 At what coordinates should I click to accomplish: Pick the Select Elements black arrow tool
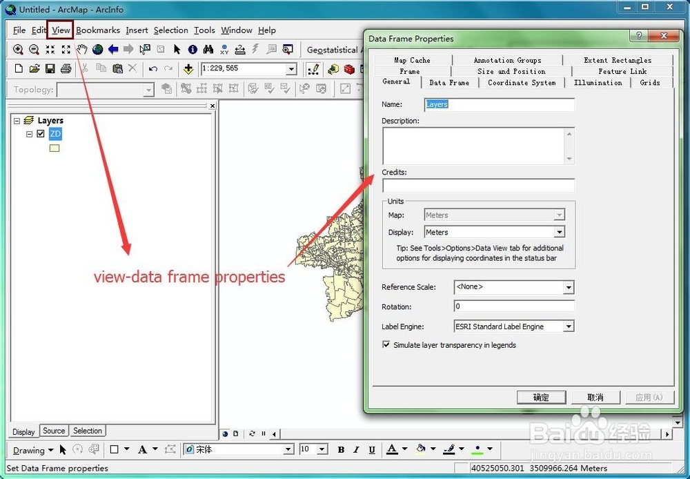[x=177, y=49]
